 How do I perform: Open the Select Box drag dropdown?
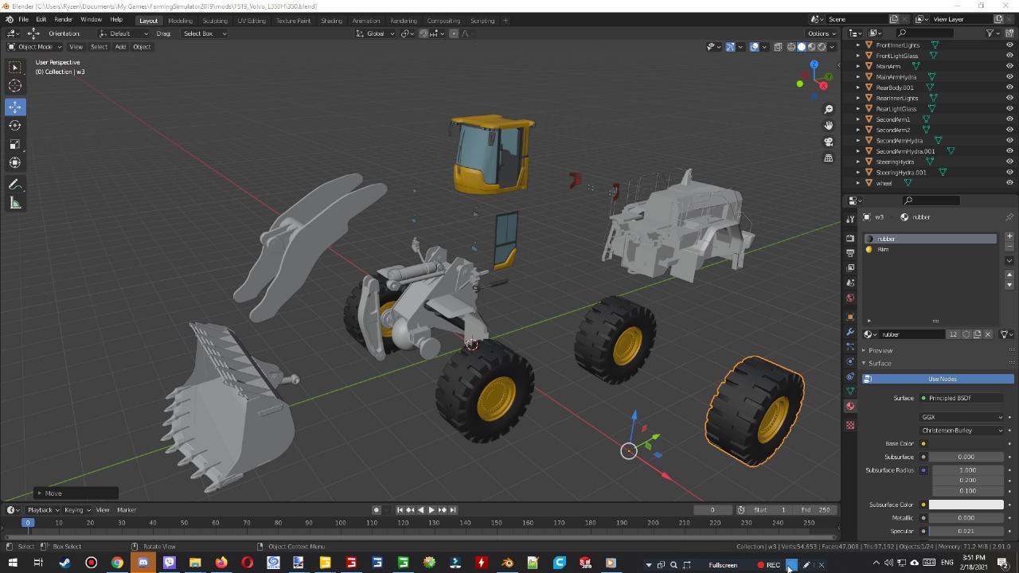click(x=204, y=33)
